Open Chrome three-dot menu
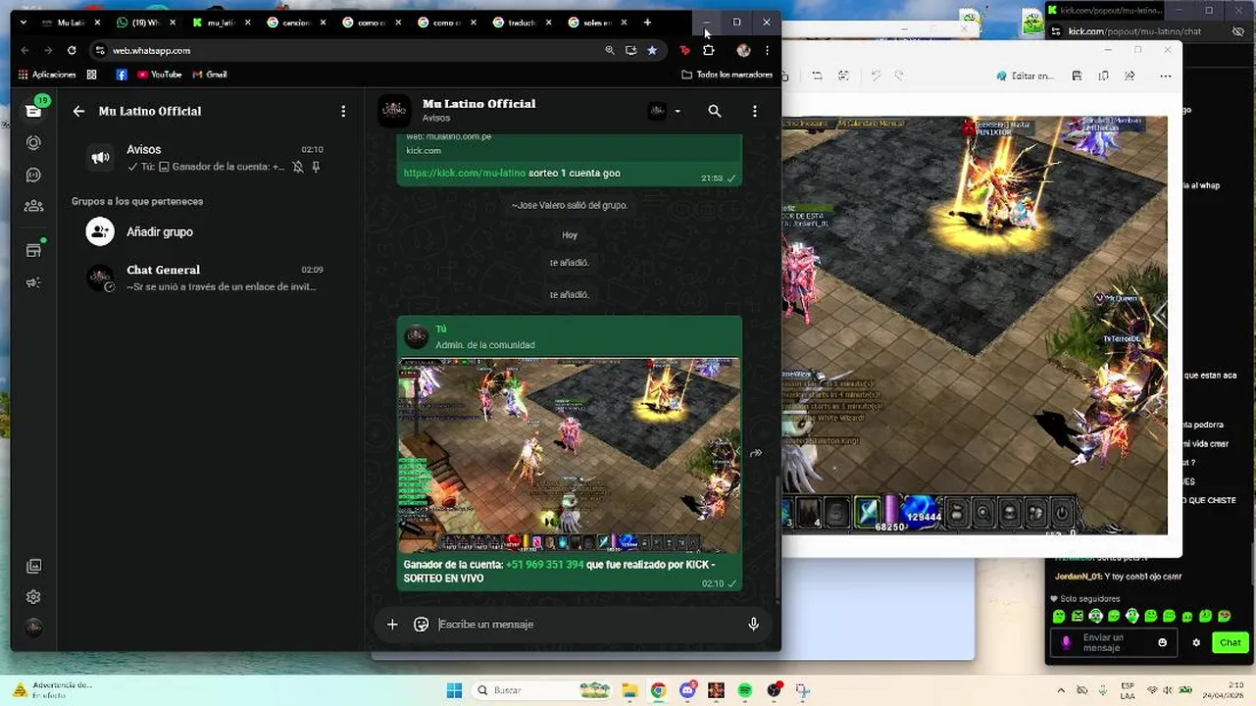Screen dimensions: 1256x706 pos(768,50)
